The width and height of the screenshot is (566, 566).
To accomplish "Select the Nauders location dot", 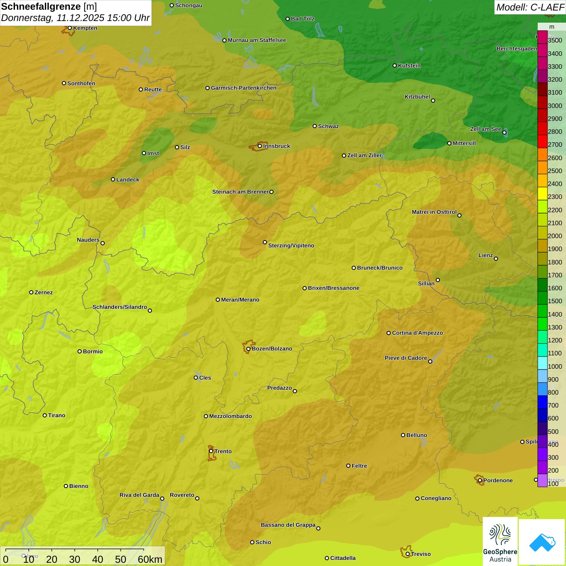I will coord(103,243).
